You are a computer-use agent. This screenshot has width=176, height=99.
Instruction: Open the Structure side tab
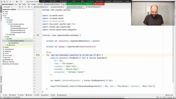coord(1,17)
